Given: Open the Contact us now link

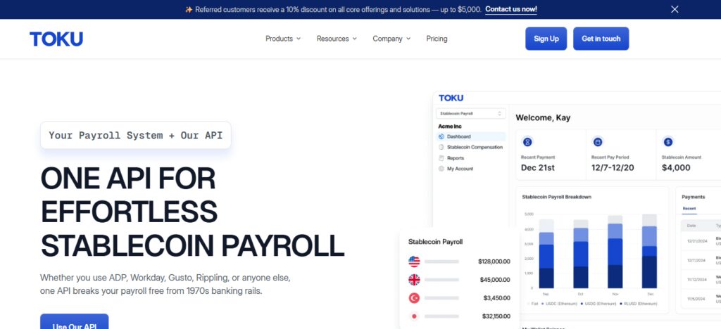Looking at the screenshot, I should coord(511,9).
